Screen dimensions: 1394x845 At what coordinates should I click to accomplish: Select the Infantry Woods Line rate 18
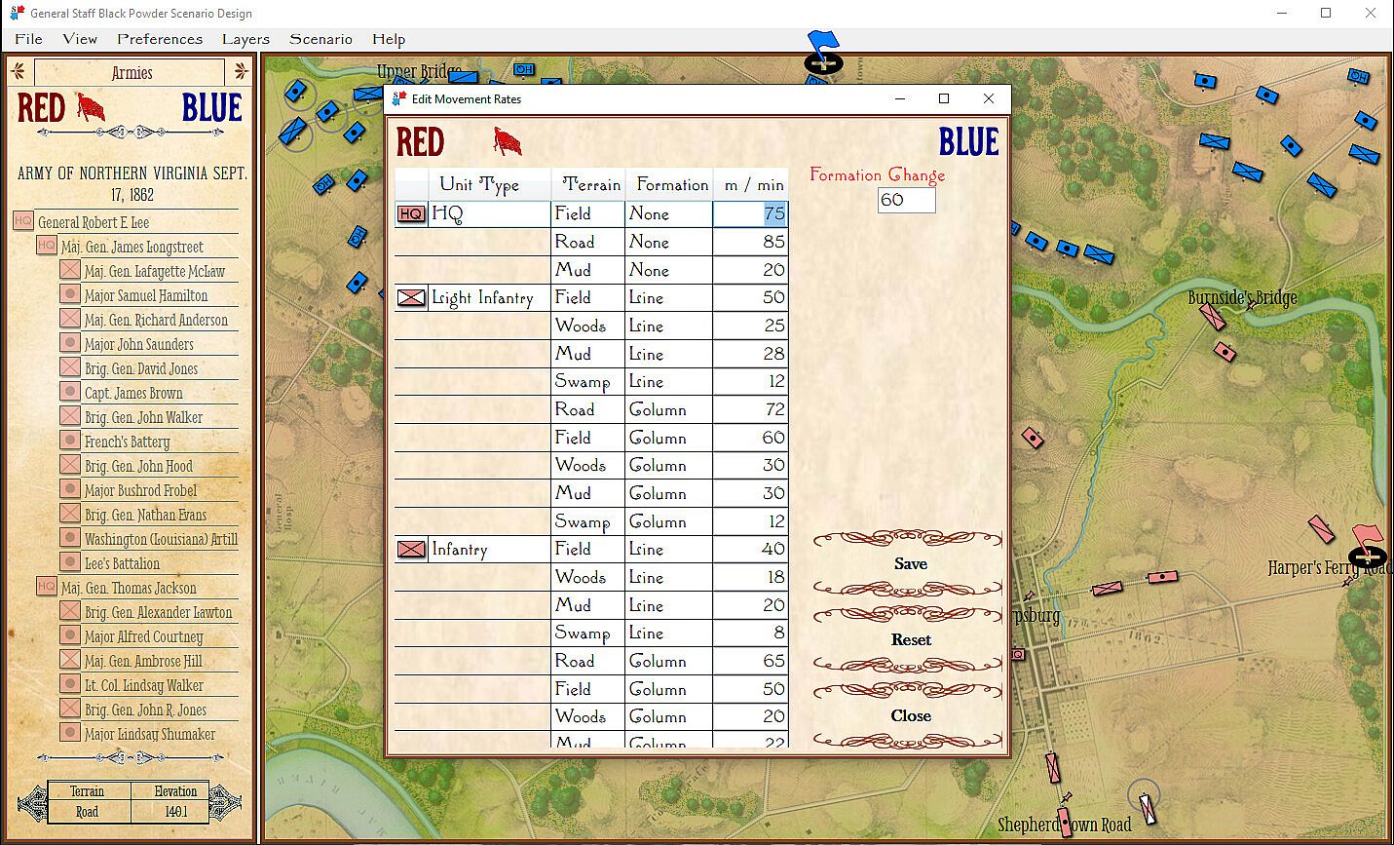[x=750, y=577]
